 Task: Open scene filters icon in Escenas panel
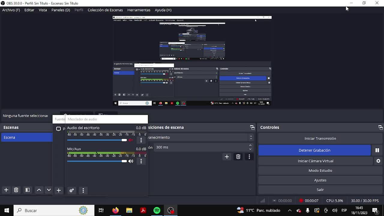tap(27, 190)
